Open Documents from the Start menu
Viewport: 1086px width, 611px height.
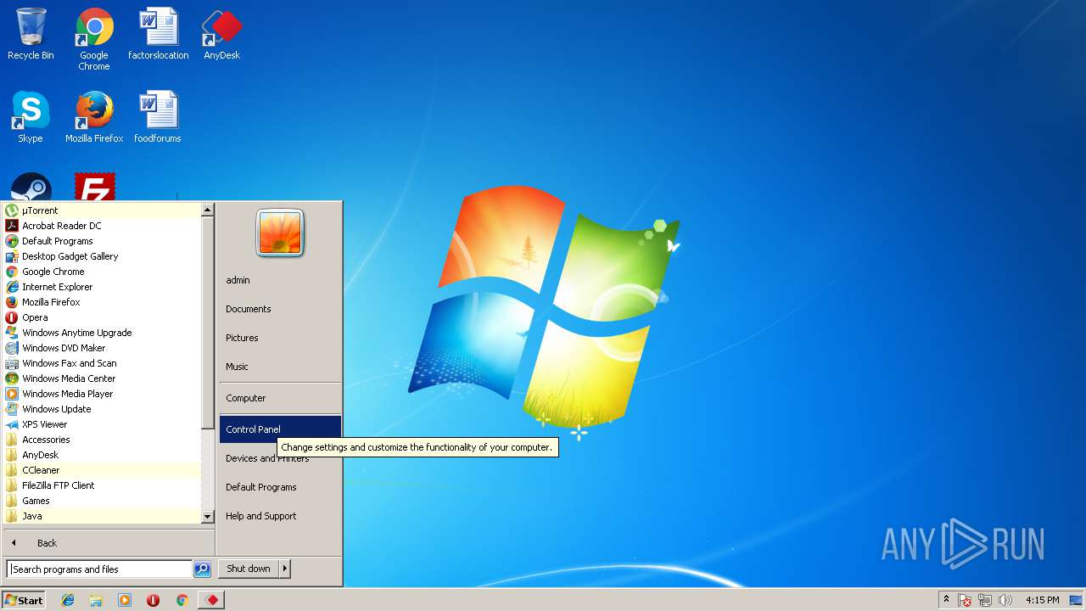pos(280,309)
